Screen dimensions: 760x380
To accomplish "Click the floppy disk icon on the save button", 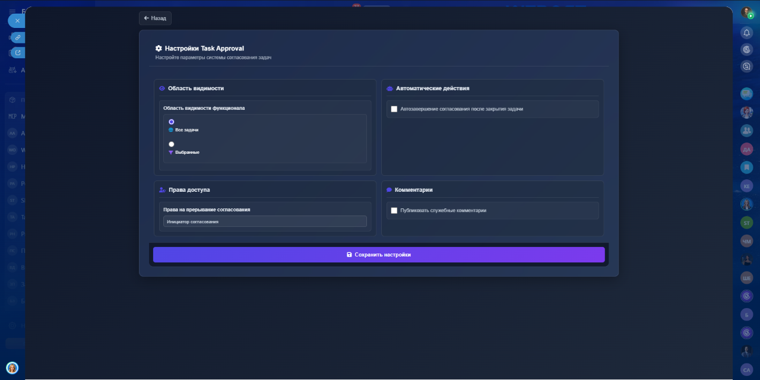I will [349, 255].
